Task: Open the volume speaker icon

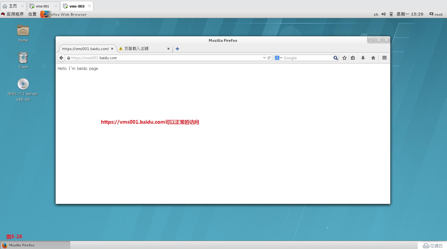Action: (383, 14)
